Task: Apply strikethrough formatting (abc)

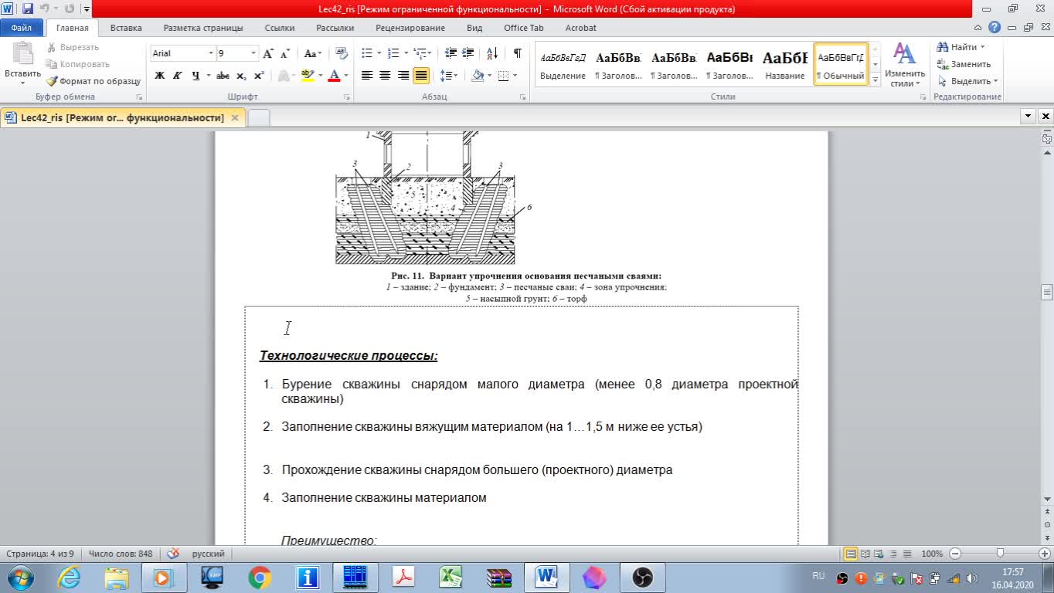Action: coord(223,76)
